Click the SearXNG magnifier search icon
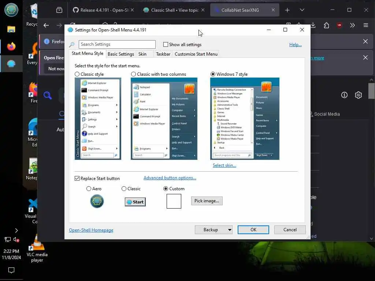This screenshot has height=281, width=375. (x=48, y=95)
